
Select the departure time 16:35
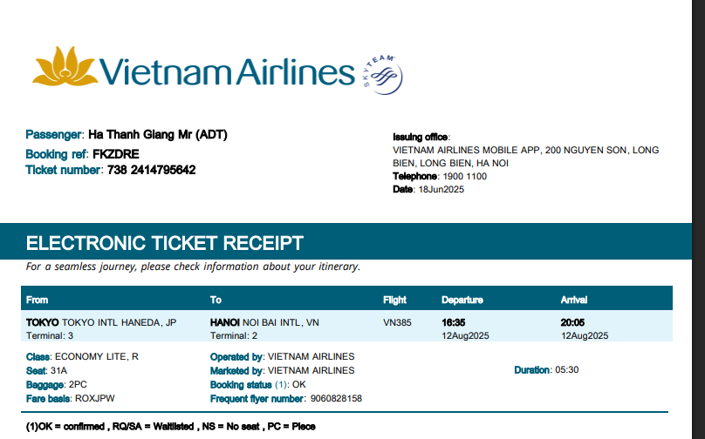(455, 322)
